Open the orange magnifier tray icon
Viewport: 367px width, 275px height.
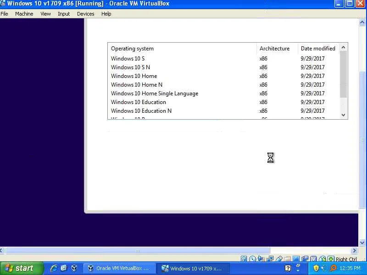(x=334, y=268)
